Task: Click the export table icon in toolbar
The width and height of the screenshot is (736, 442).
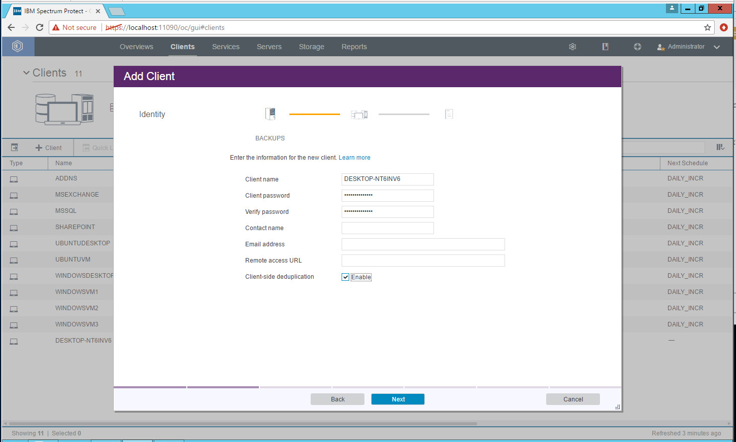Action: point(15,148)
